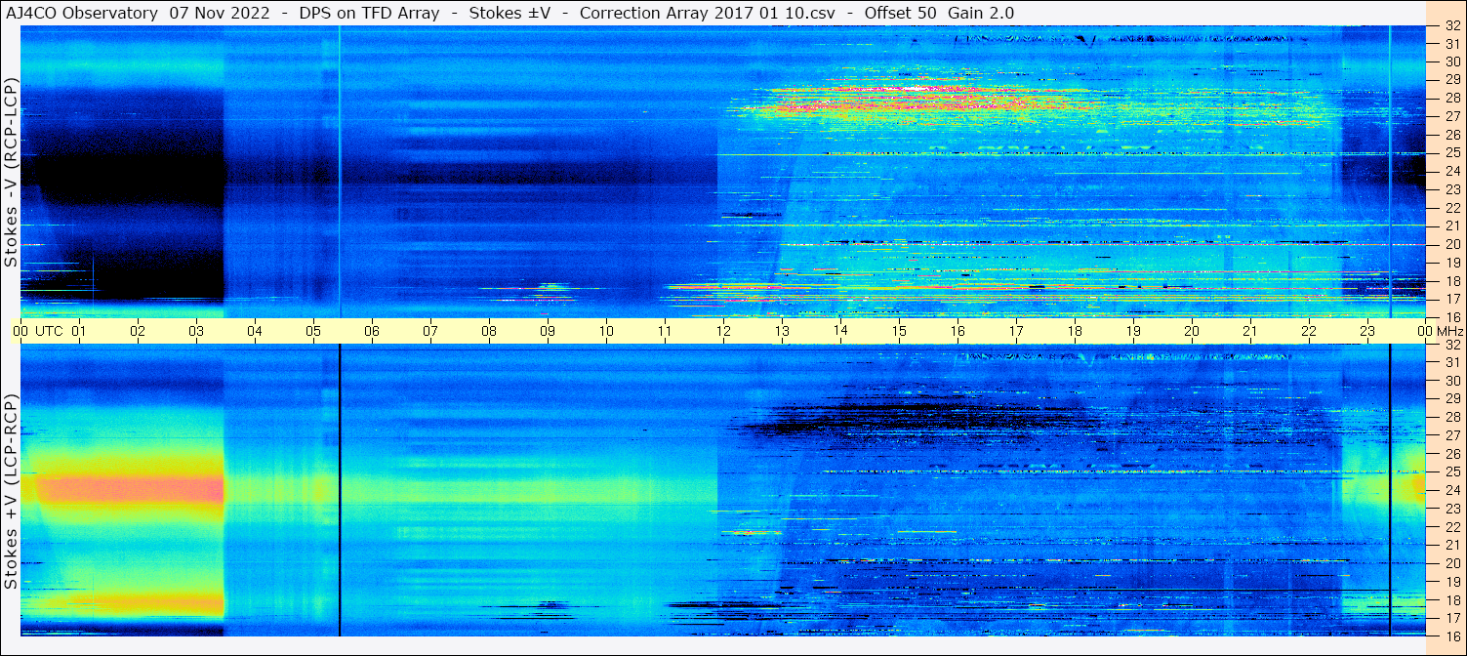The height and width of the screenshot is (656, 1467).
Task: Pick the 18 hour tick on time axis
Action: [x=1075, y=331]
